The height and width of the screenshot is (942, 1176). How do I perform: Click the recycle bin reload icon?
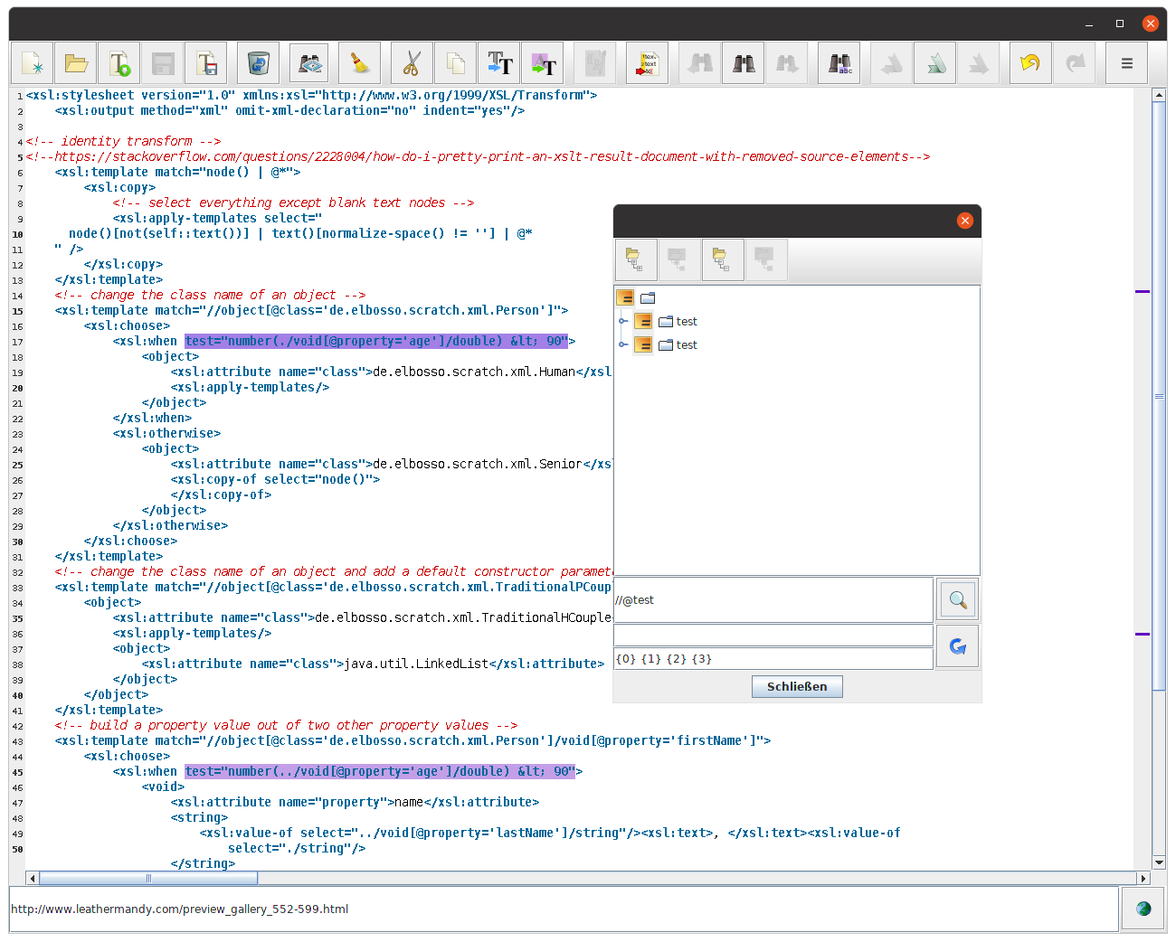(259, 63)
